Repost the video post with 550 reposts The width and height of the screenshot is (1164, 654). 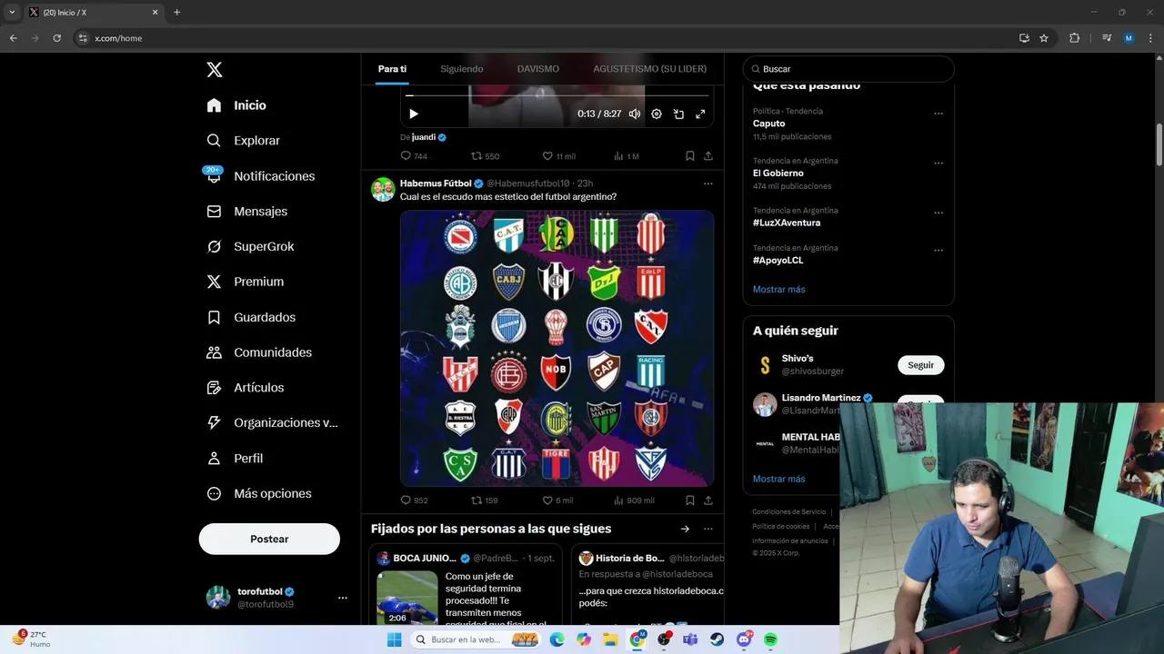point(485,156)
